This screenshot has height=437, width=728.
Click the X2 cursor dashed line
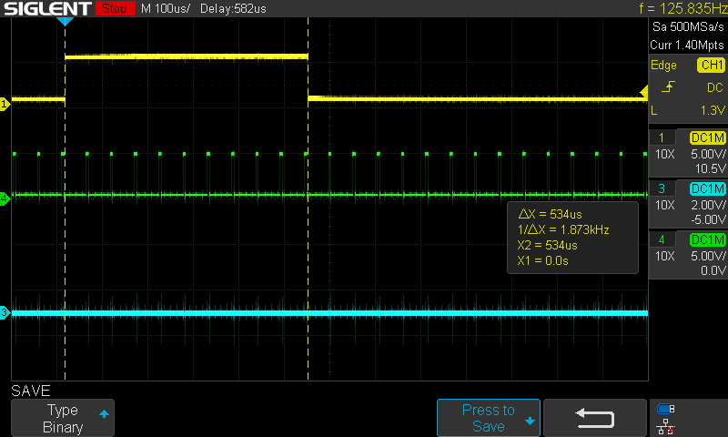[308, 228]
